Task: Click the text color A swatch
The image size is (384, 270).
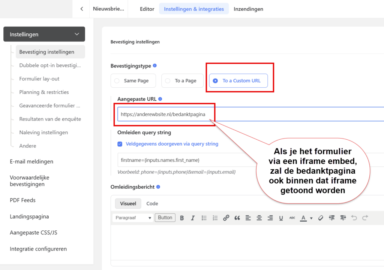Action: click(x=303, y=218)
